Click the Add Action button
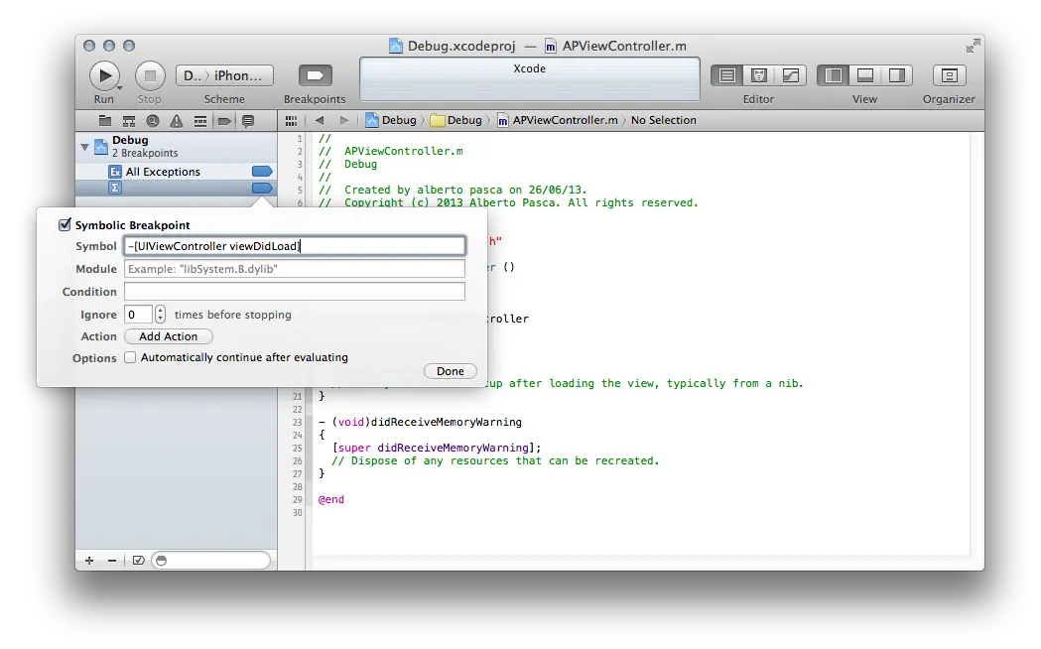This screenshot has height=649, width=1041. pos(168,336)
